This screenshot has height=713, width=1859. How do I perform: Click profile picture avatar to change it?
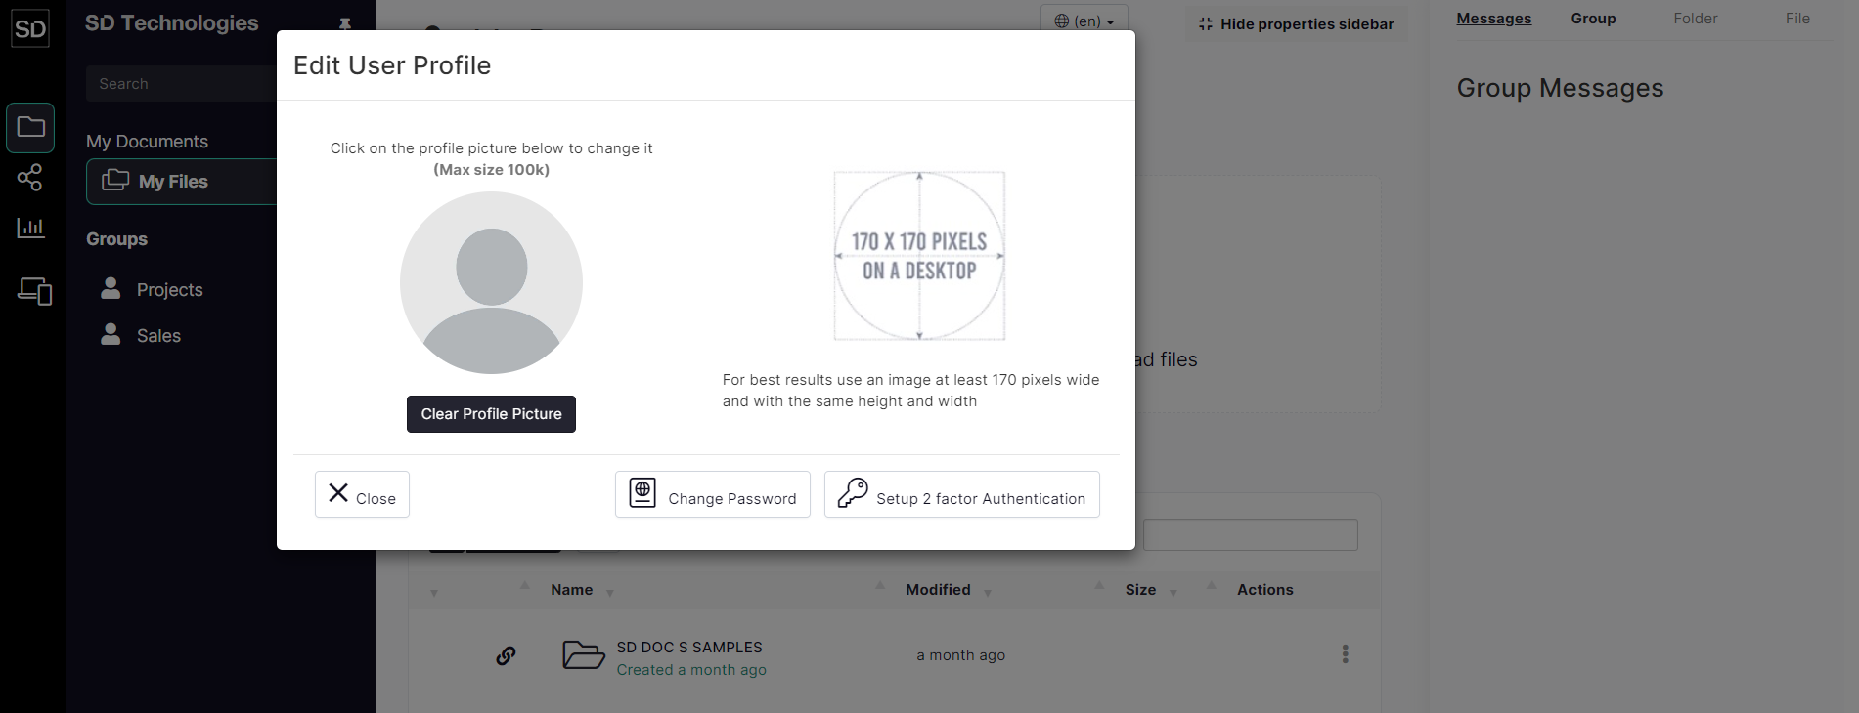(491, 282)
